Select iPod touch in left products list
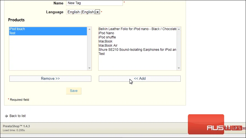 point(48,29)
